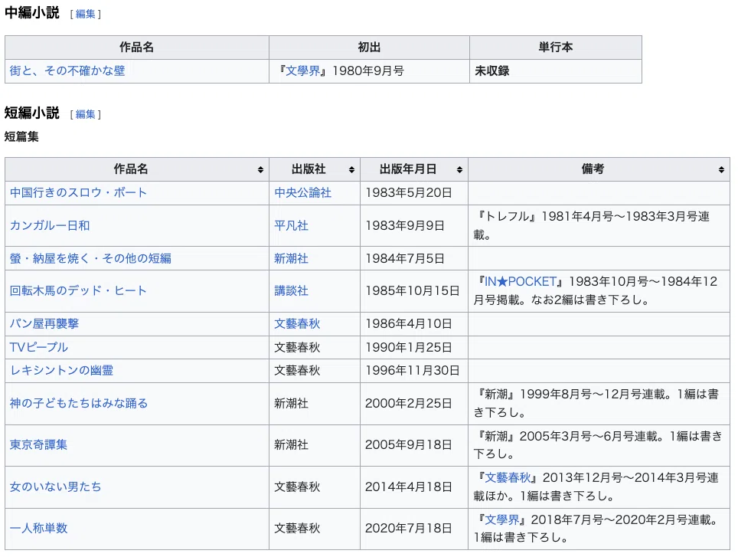Open 平凡社 publisher link
This screenshot has width=738, height=557.
click(292, 226)
